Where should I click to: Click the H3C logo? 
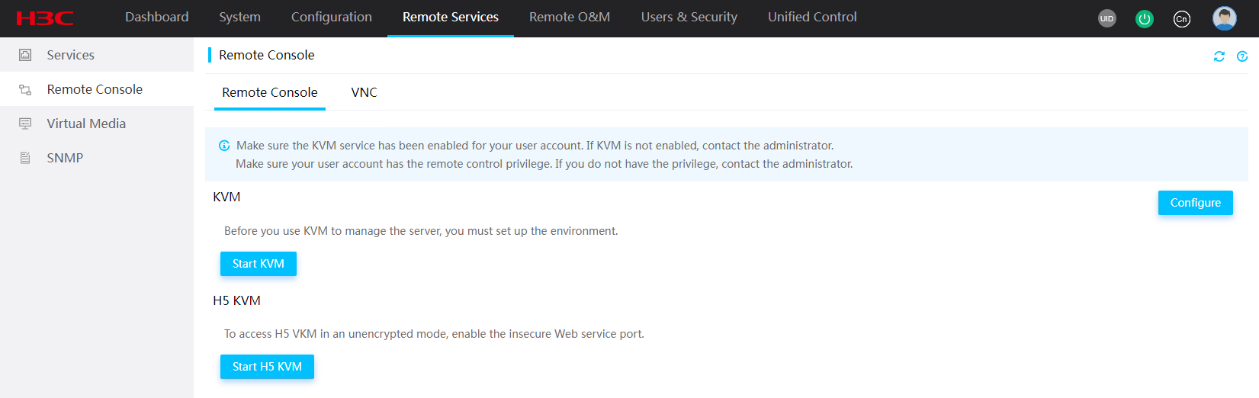pos(45,18)
